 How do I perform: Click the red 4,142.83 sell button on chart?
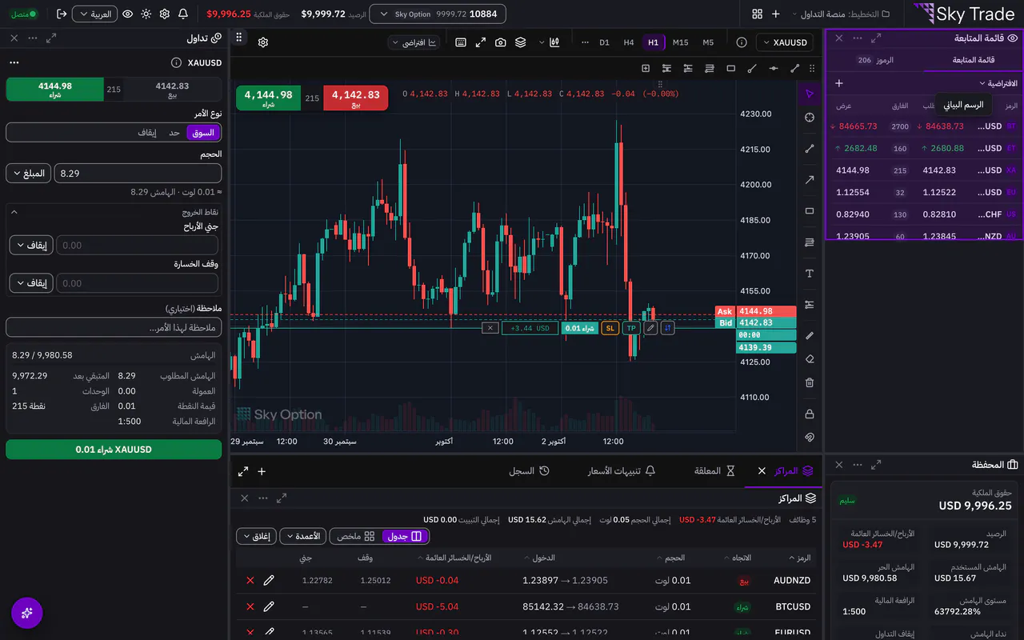[x=356, y=98]
